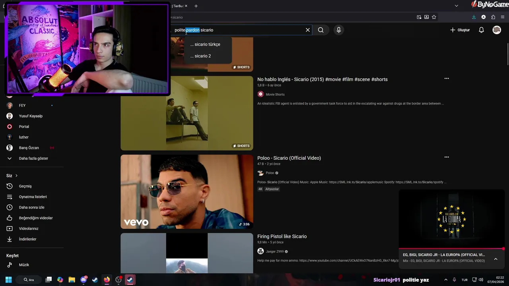Open the Windows Start menu
Viewport: 509px width, 286px height.
(8, 280)
